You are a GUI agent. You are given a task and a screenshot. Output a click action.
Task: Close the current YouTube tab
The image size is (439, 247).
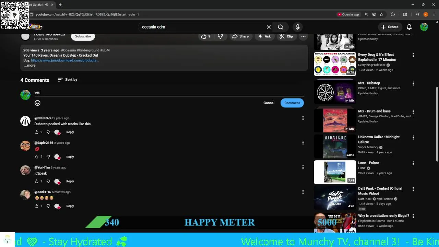click(x=52, y=5)
